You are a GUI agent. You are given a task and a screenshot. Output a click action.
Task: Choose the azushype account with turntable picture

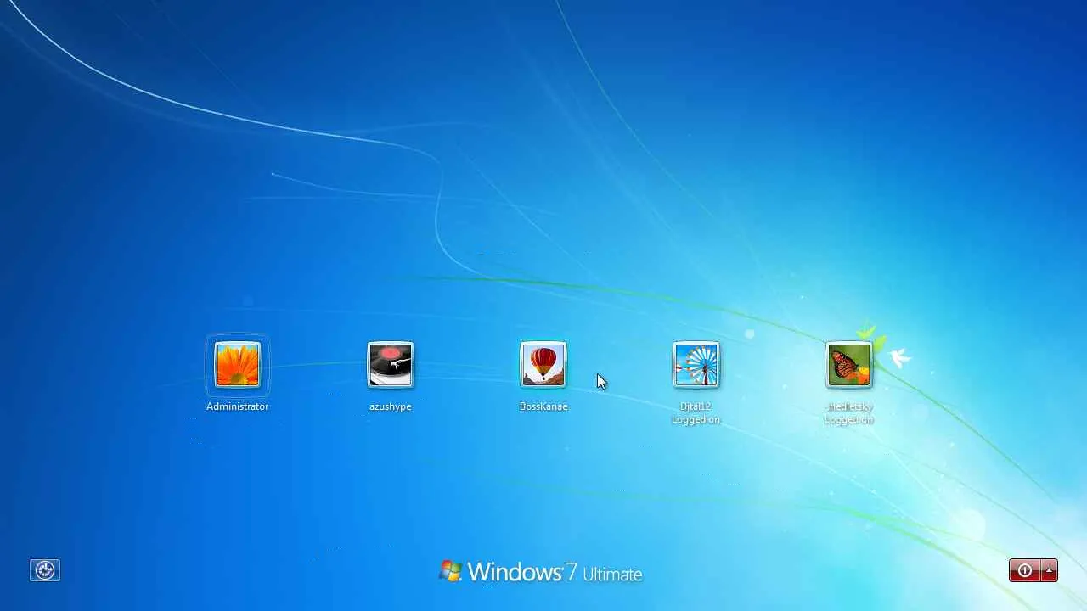[x=391, y=365]
